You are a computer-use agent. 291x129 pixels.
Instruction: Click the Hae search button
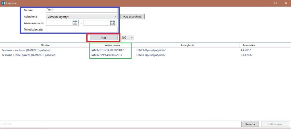tap(104, 38)
